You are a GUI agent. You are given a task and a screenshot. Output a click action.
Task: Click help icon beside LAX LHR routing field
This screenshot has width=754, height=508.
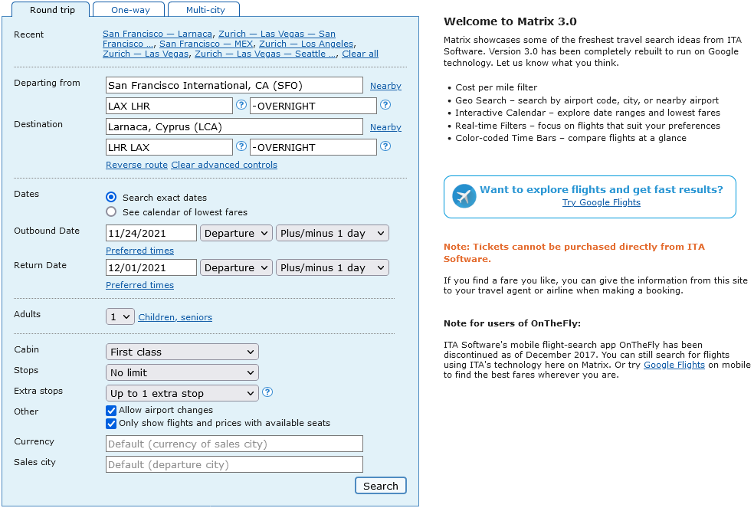click(241, 105)
